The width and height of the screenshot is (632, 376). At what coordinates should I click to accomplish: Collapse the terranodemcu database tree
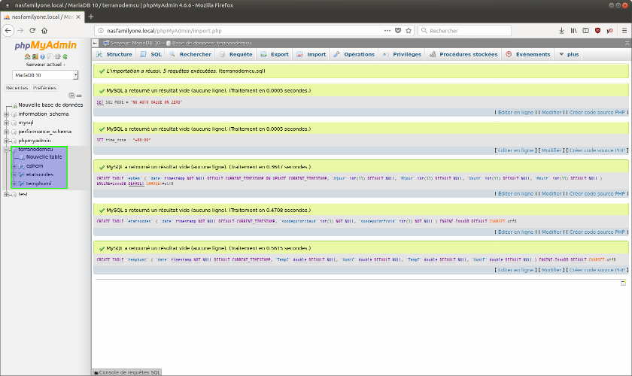(6, 150)
